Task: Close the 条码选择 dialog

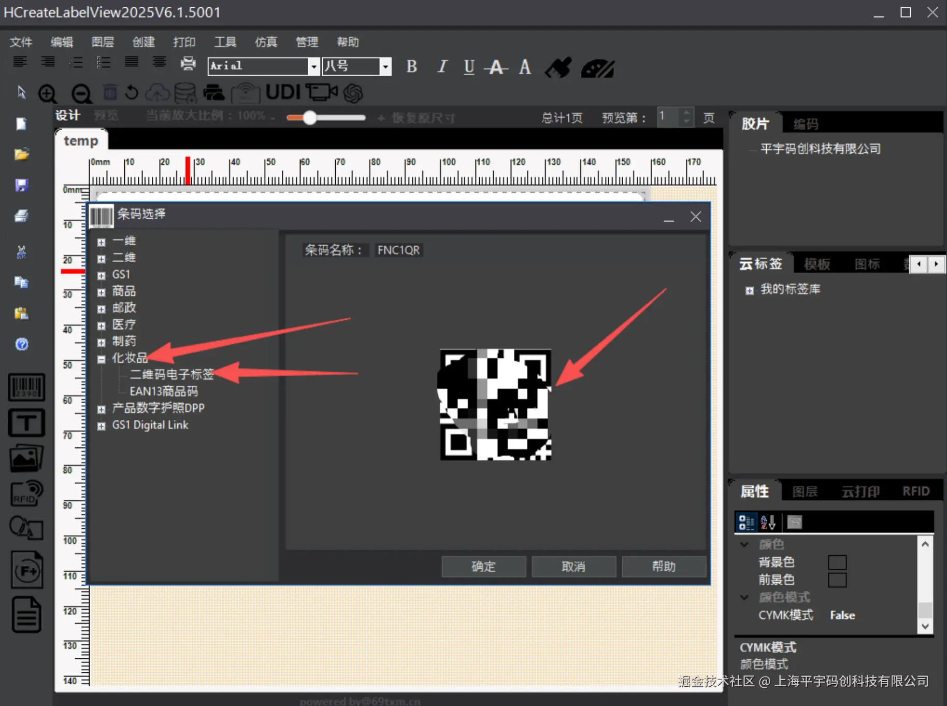Action: coord(696,217)
